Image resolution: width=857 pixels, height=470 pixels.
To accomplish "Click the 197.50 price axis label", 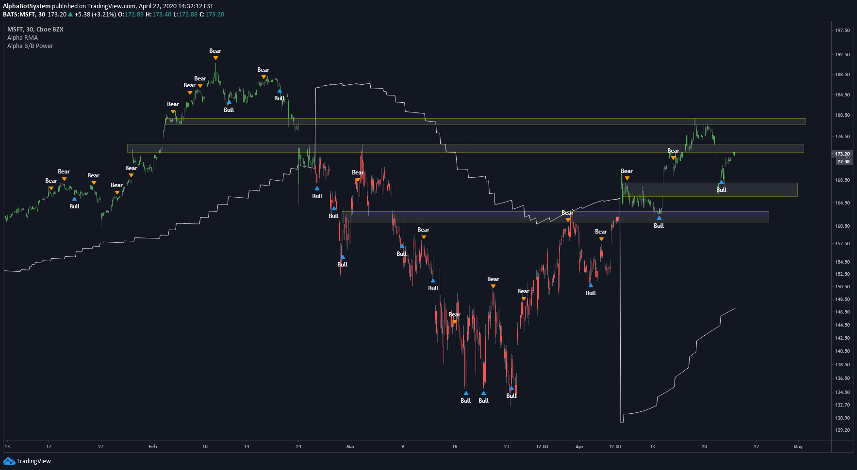I will pyautogui.click(x=842, y=30).
